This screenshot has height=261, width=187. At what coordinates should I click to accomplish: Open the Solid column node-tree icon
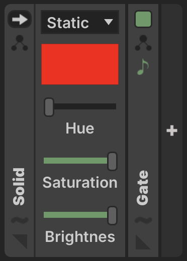[20, 43]
